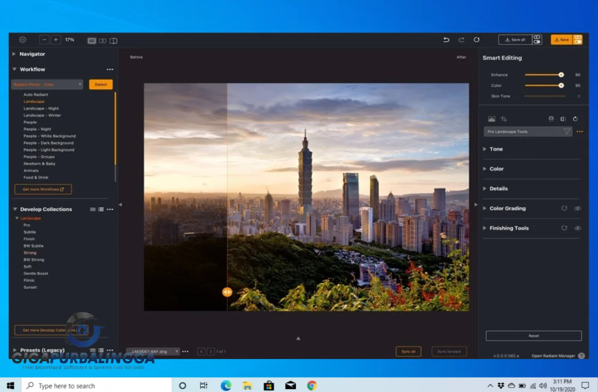Click the orange Detect button

pyautogui.click(x=101, y=85)
